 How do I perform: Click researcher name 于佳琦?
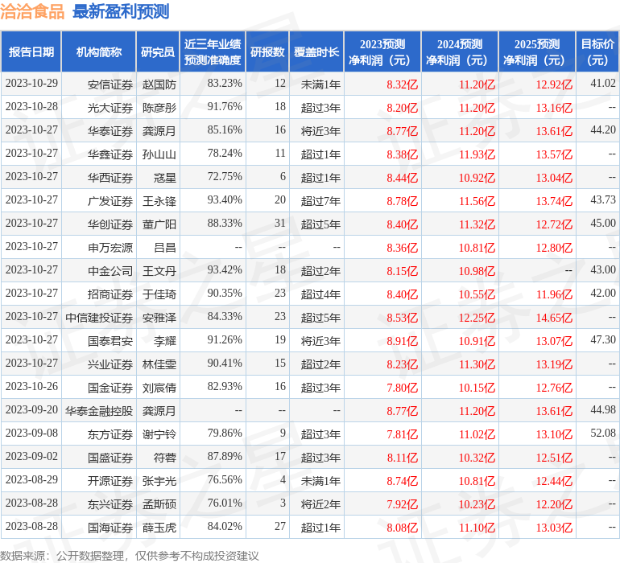coord(159,294)
